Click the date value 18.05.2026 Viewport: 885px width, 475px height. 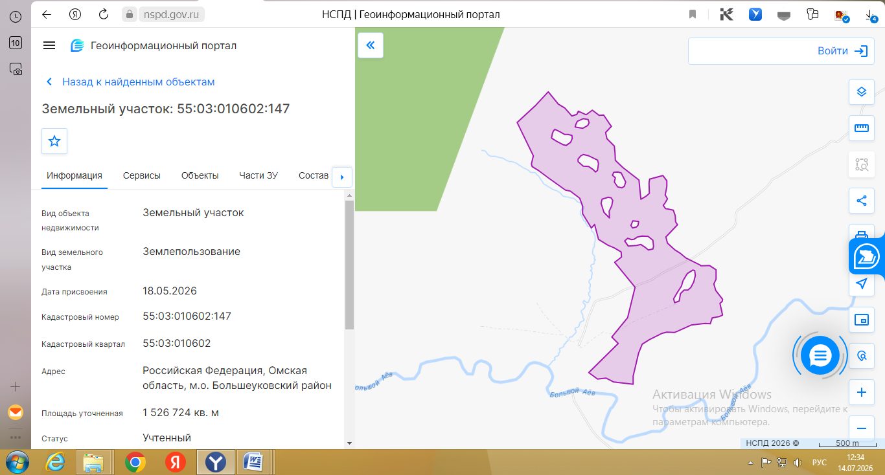tap(170, 291)
